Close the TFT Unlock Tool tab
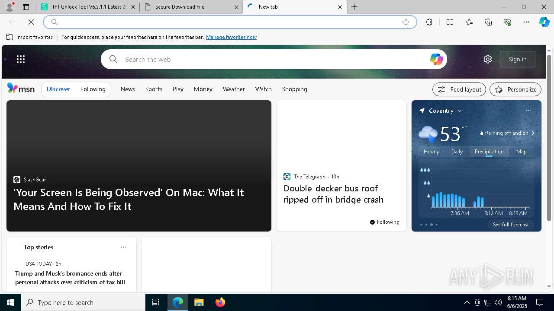554x311 pixels. [133, 7]
